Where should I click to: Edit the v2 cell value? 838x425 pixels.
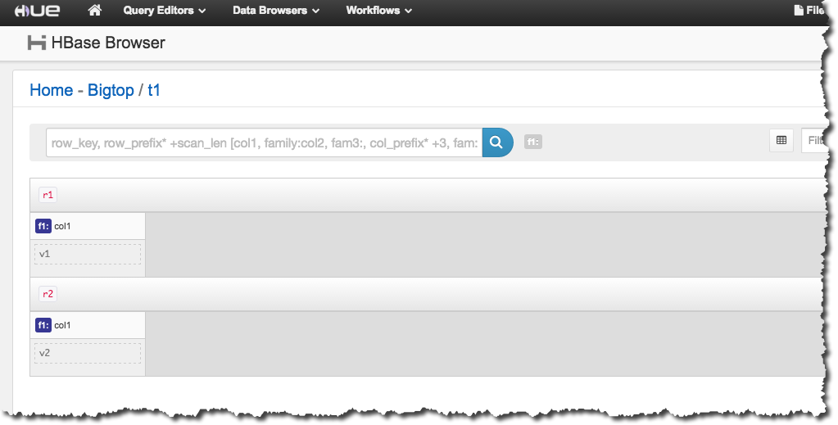pyautogui.click(x=88, y=353)
